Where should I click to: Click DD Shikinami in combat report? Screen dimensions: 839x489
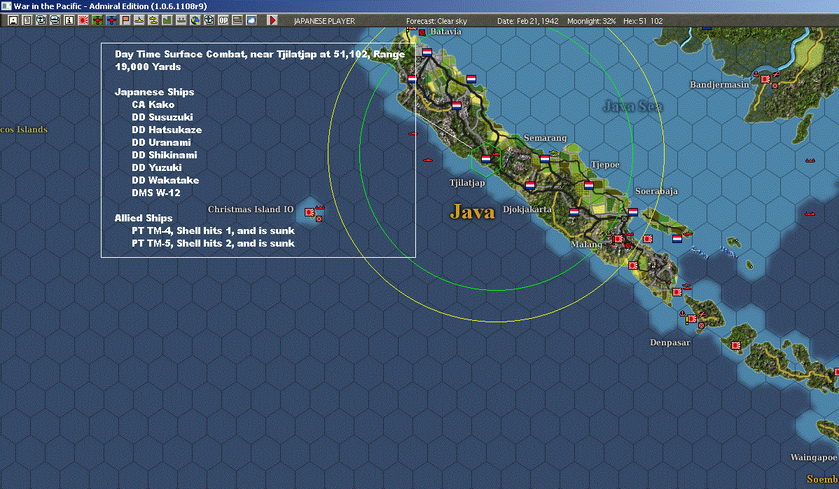pos(165,155)
